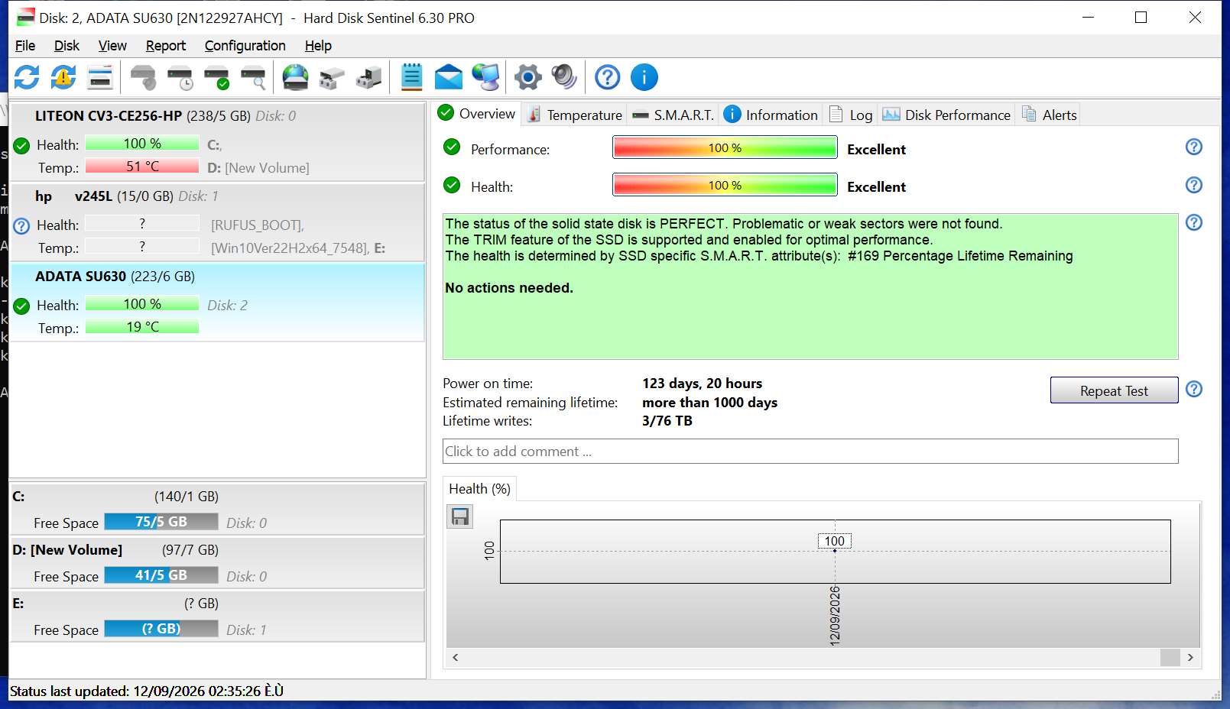Click the second drive-blocks icon before the notepad
The image size is (1230, 709).
(368, 77)
